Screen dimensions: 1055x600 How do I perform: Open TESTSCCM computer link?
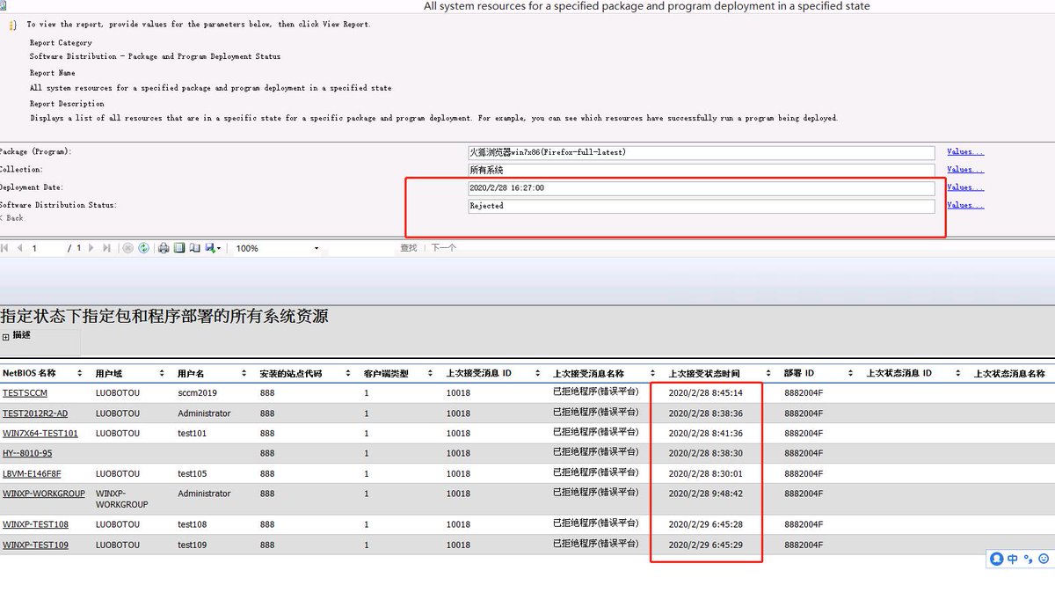(x=25, y=393)
